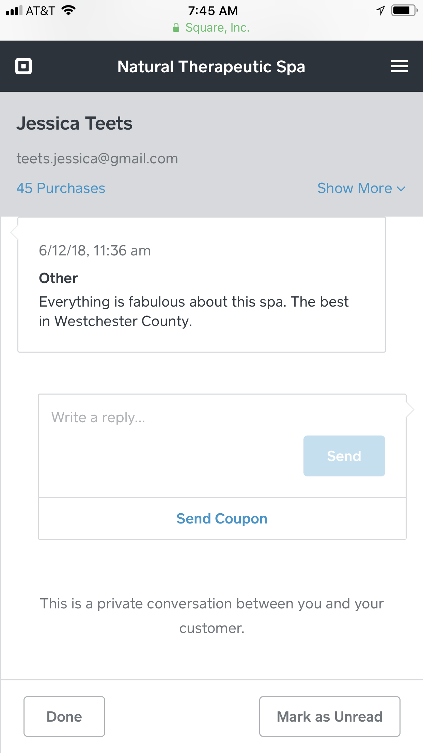Tap the Square logo icon
423x753 pixels.
[23, 66]
